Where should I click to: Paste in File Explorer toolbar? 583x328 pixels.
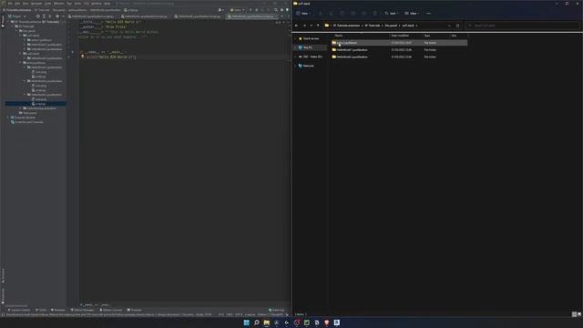[343, 14]
